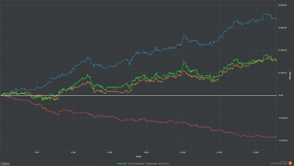Image resolution: width=294 pixels, height=166 pixels.
Task: Click the 10,000 hands tick label
Action: point(183,152)
